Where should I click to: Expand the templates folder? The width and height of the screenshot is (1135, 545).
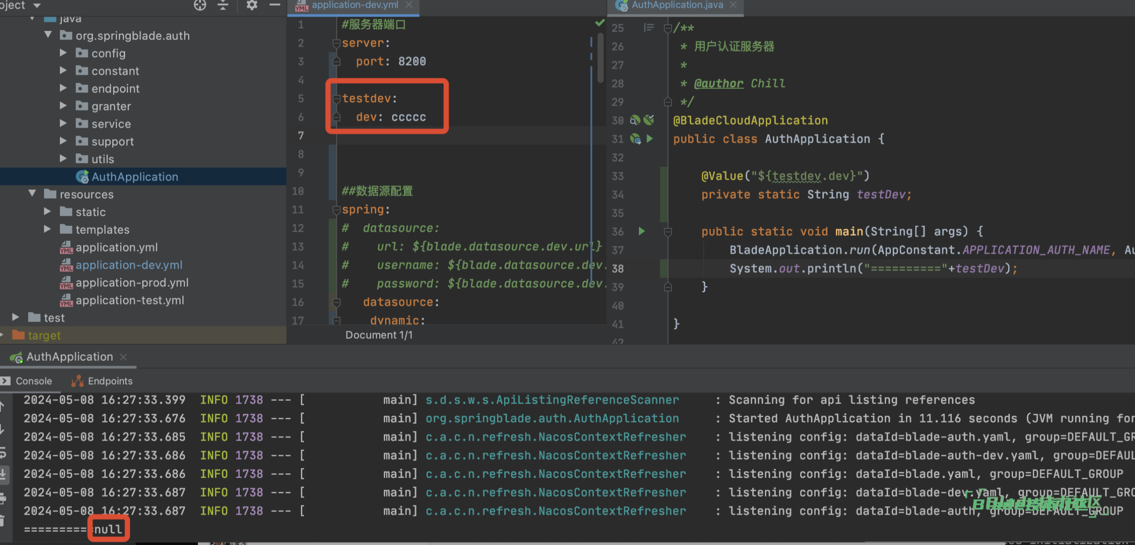click(47, 229)
